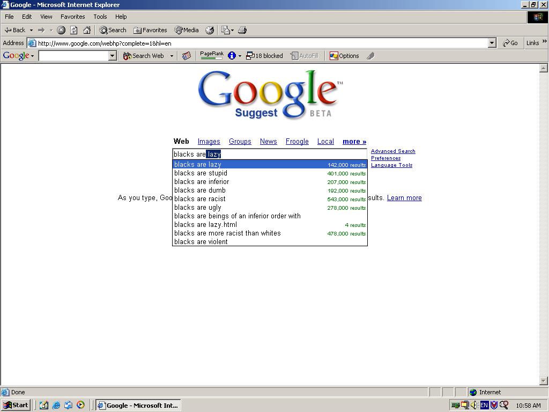The width and height of the screenshot is (549, 412).
Task: Click the EN language indicator in the tray
Action: point(484,406)
